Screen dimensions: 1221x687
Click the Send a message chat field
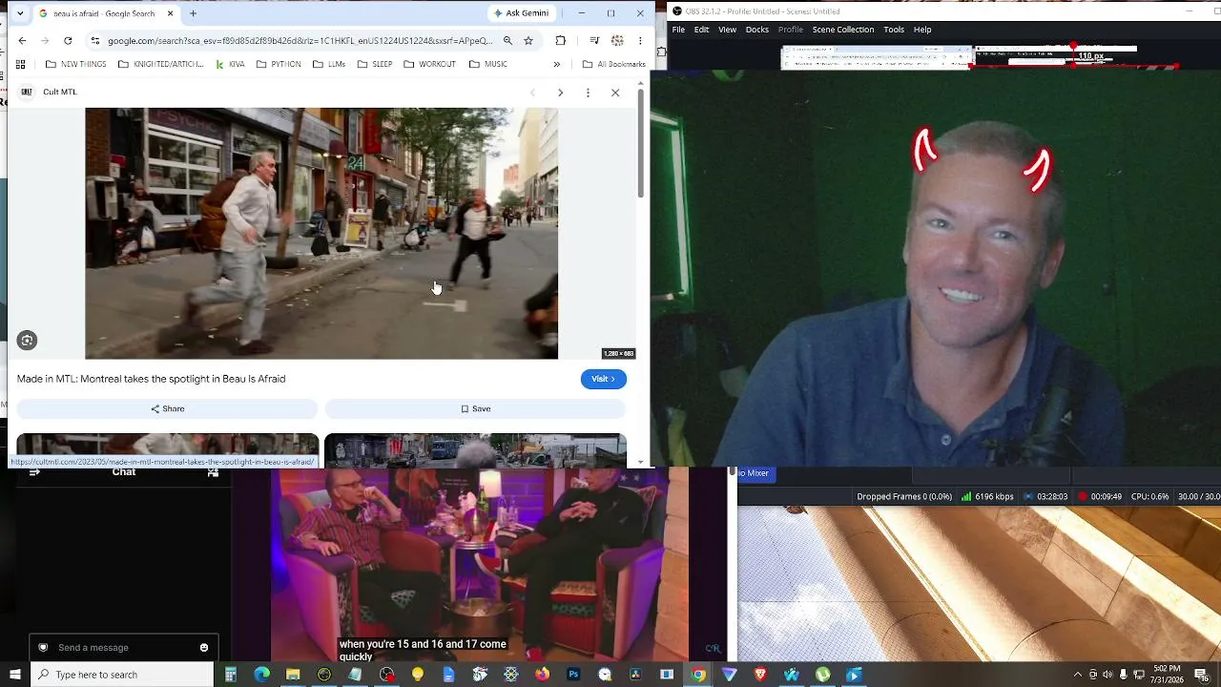pyautogui.click(x=124, y=648)
